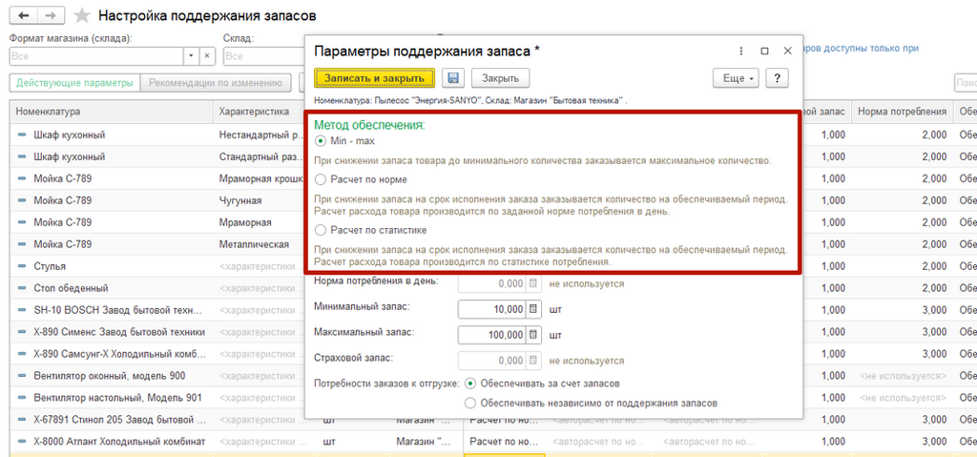Screen dimensions: 977x457
Task: Click the search field at top right
Action: (x=966, y=82)
